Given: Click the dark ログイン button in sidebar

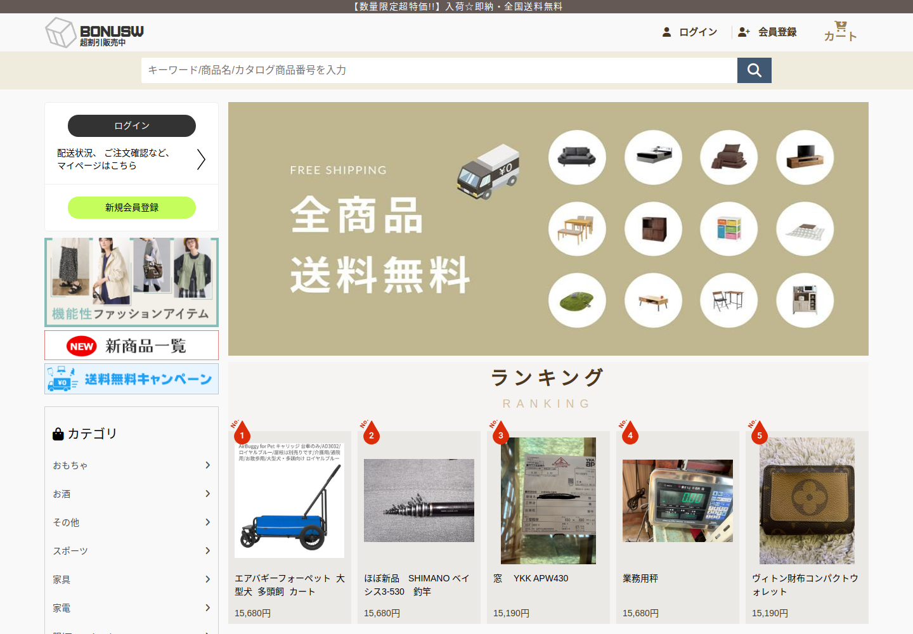Looking at the screenshot, I should click(132, 126).
